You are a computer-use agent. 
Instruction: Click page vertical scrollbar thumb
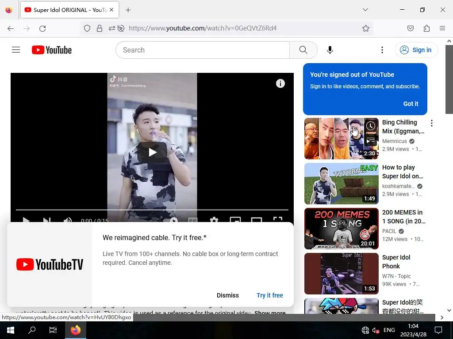(x=449, y=79)
